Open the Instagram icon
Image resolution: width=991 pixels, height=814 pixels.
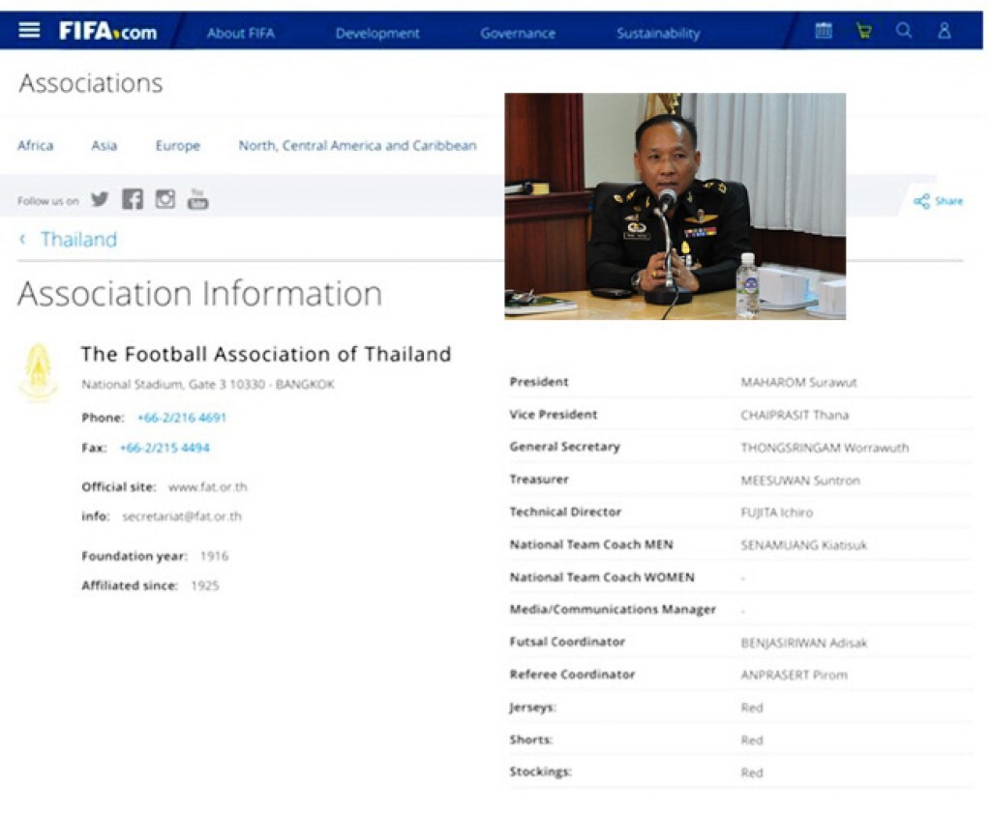165,199
